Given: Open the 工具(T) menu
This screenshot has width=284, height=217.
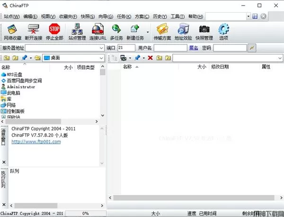Looking at the screenshot, I should [177, 17].
